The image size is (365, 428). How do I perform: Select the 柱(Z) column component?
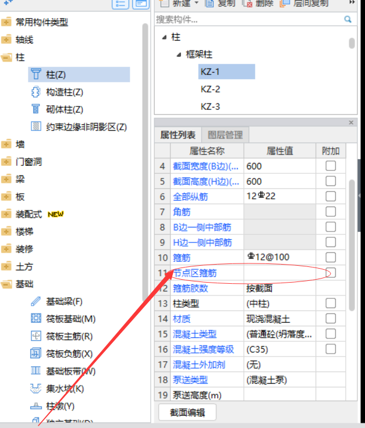click(x=79, y=74)
